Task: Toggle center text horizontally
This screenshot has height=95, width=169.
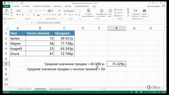Action: coord(46,15)
